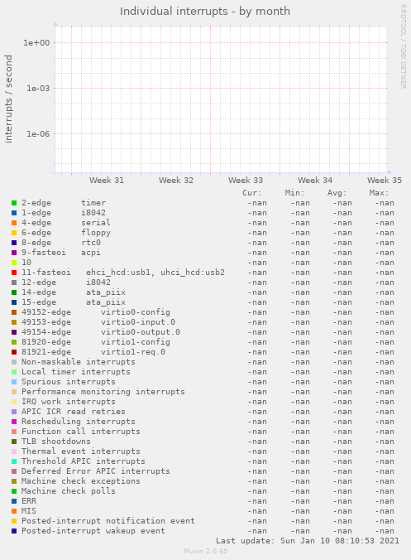411x560 pixels.
Task: Click the green 2-edge timer color swatch
Action: click(x=14, y=203)
